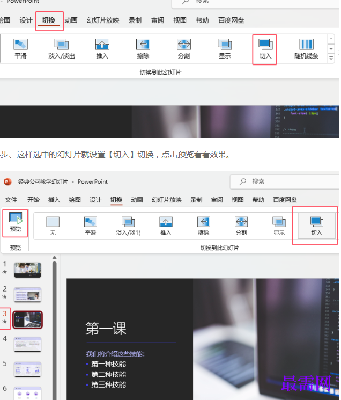
Task: Choose the 擦除 transition in lower ribbon
Action: coord(204,226)
